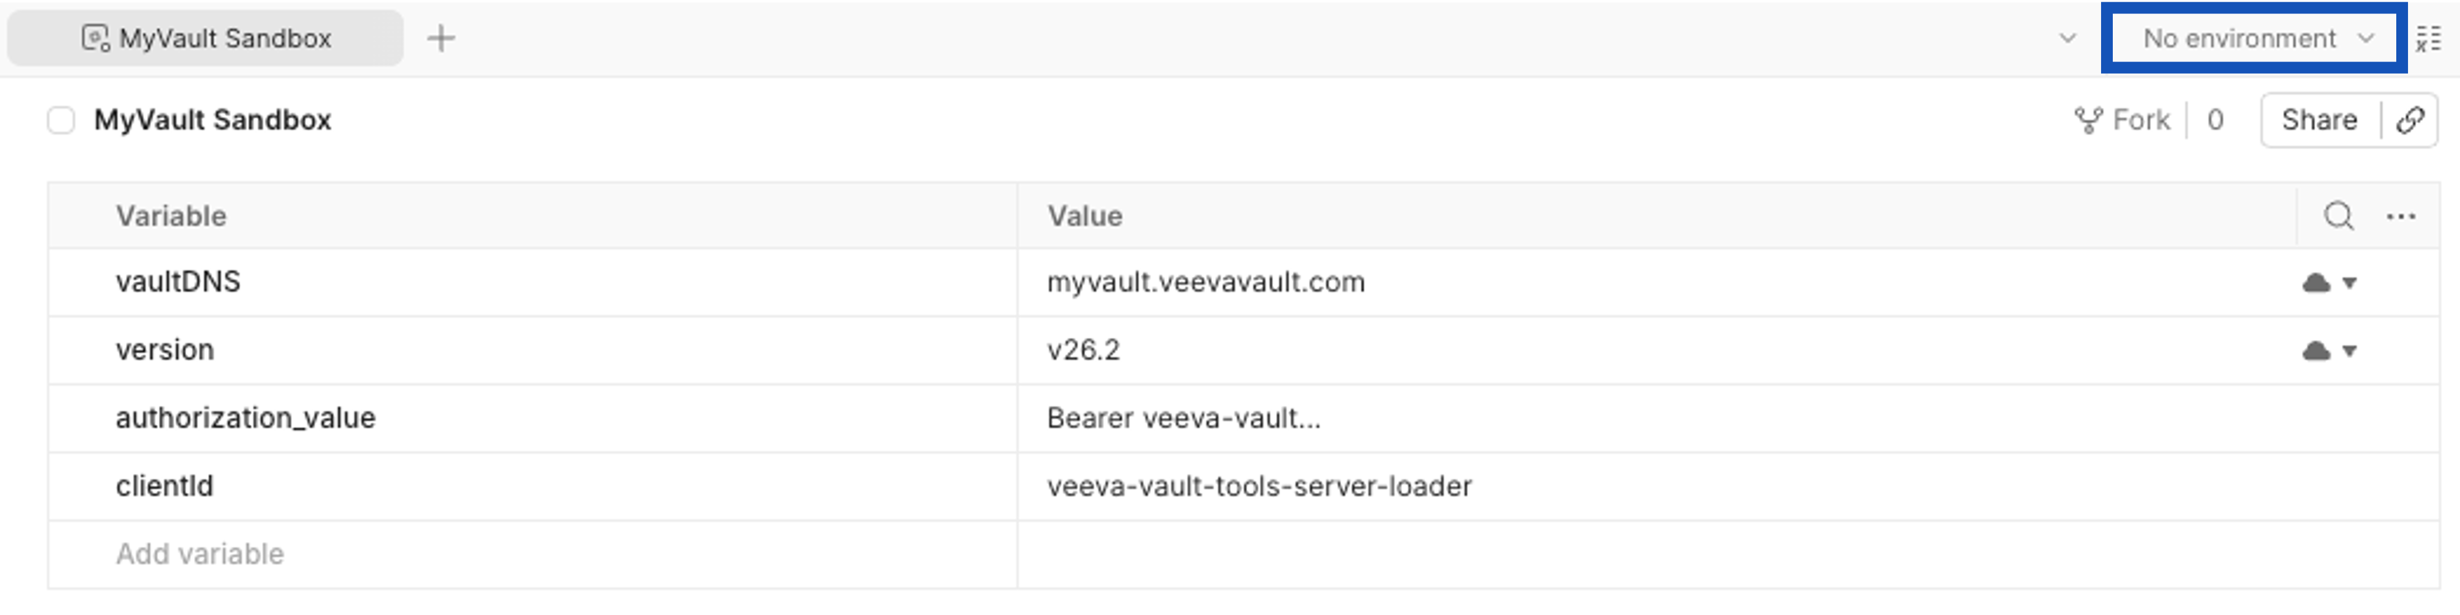This screenshot has height=615, width=2460.
Task: Open the No environment dropdown
Action: coord(2255,38)
